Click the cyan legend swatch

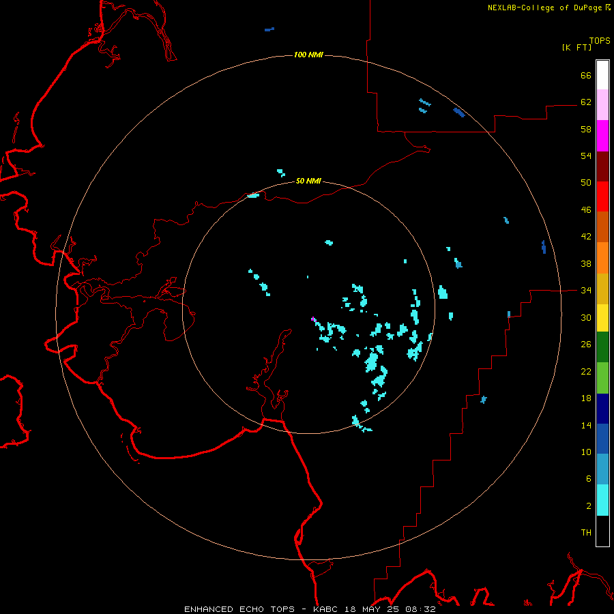click(x=602, y=500)
